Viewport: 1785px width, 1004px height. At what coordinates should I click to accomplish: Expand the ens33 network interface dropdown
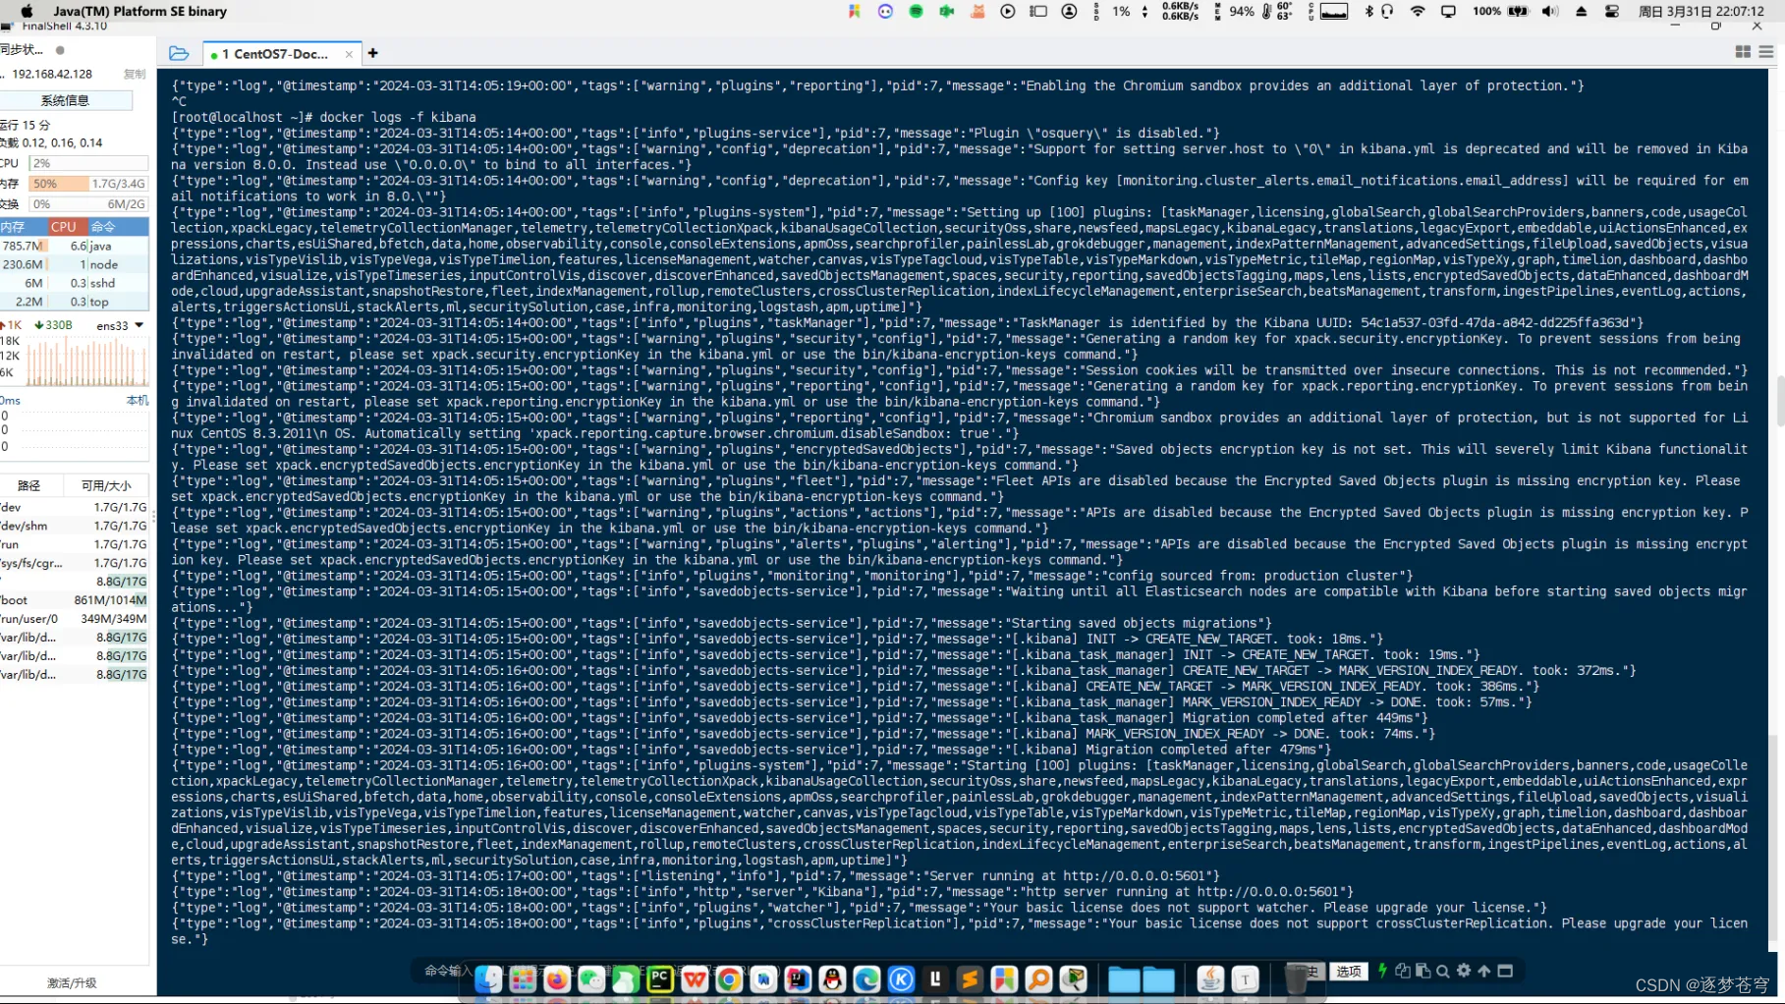click(x=139, y=325)
